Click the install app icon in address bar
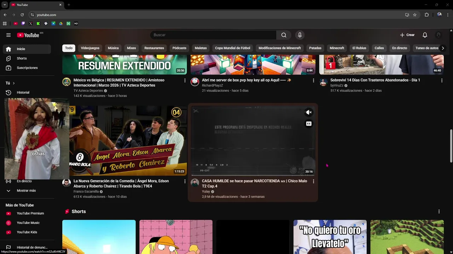 407,15
